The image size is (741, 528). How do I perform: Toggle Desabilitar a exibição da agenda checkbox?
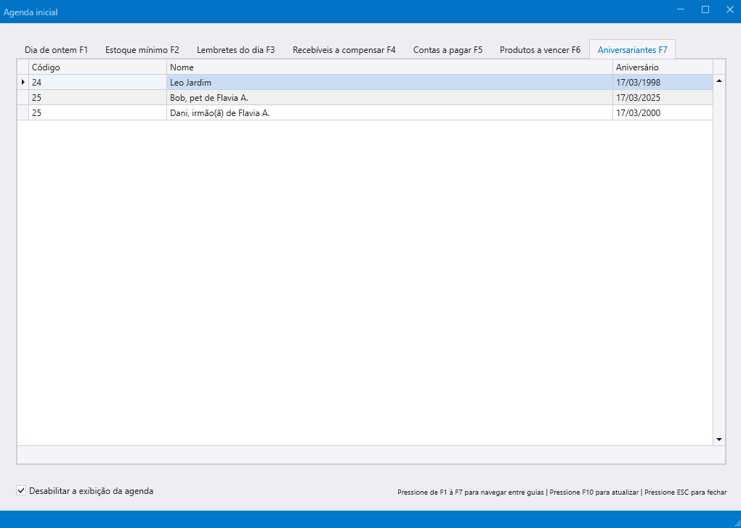(21, 491)
